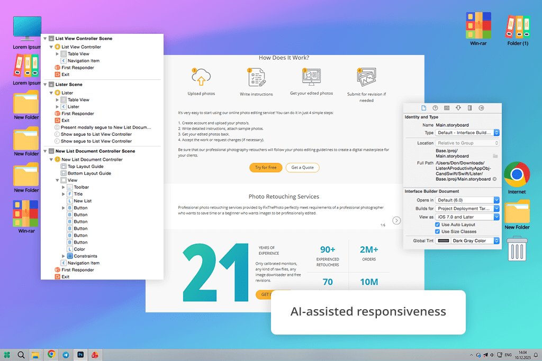Open Photoshop from the taskbar
The height and width of the screenshot is (361, 542).
click(x=80, y=355)
